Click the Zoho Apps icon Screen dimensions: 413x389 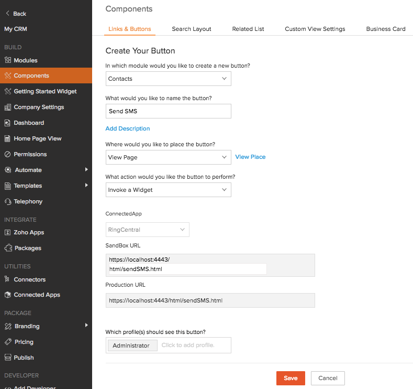[8, 232]
